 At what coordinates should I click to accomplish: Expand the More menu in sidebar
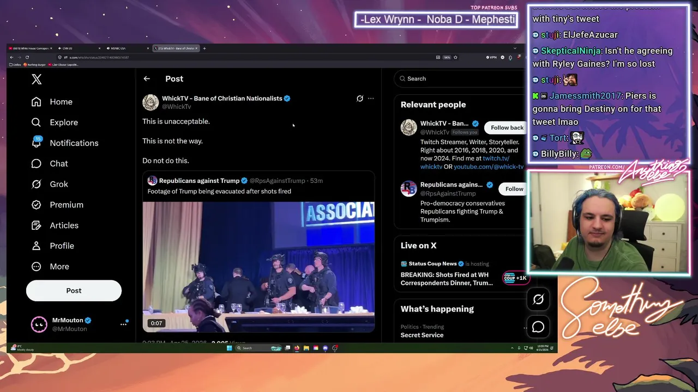pos(50,267)
